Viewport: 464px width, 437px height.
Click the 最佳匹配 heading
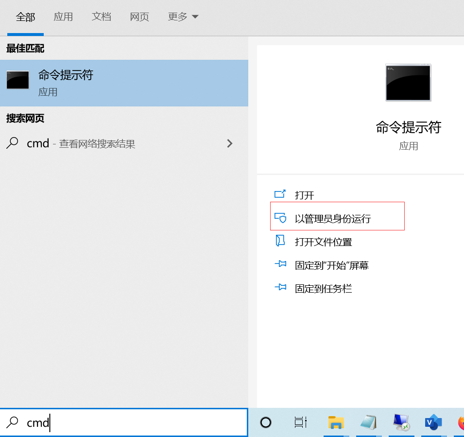click(x=25, y=48)
